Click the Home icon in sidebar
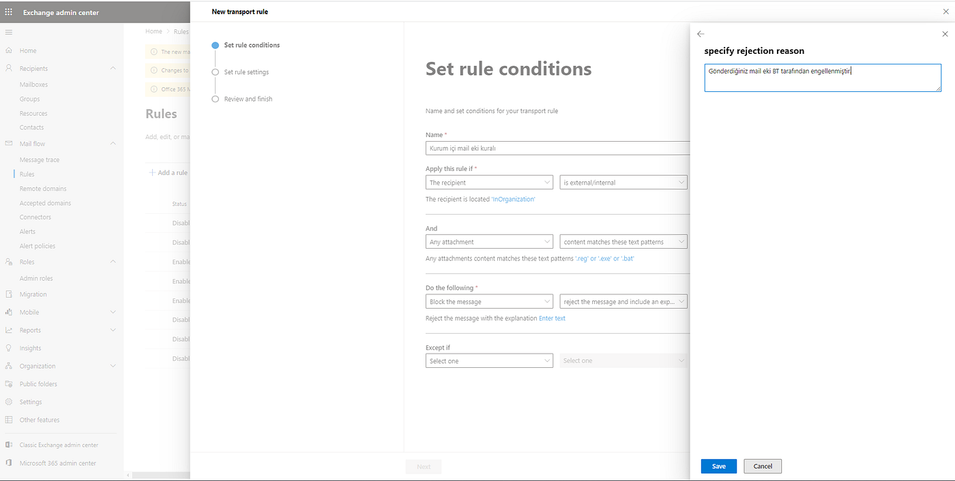This screenshot has width=955, height=481. pyautogui.click(x=9, y=51)
